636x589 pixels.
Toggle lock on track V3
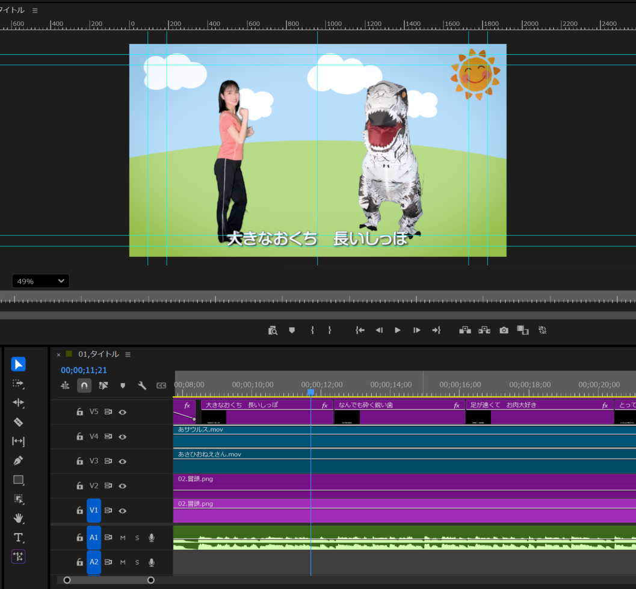click(x=79, y=461)
